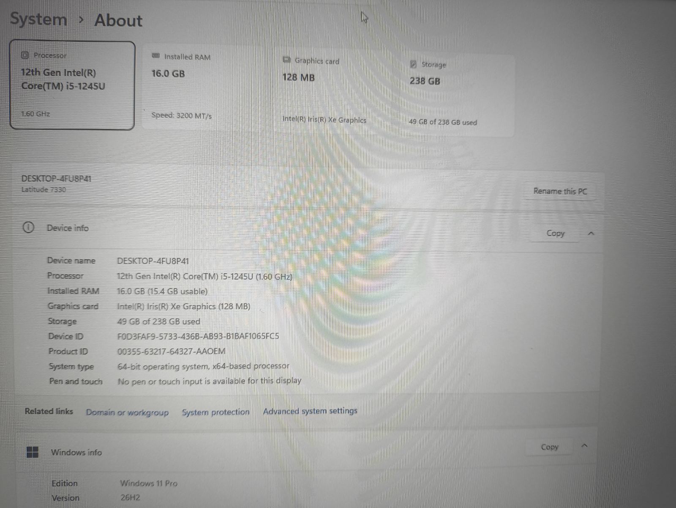Copy the Device info details

555,233
